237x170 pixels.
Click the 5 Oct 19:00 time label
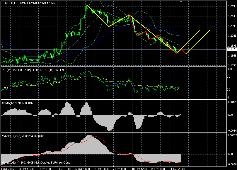(64, 169)
